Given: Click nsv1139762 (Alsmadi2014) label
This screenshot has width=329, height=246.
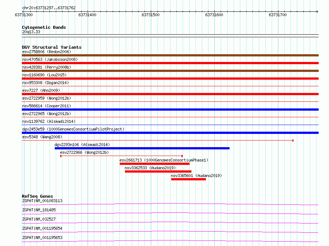Looking at the screenshot, I should (49, 121).
